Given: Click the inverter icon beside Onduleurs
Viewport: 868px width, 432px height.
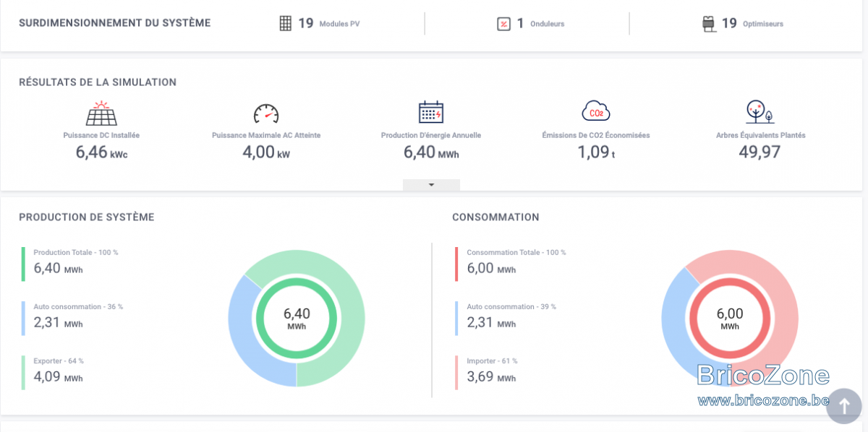Looking at the screenshot, I should click(x=503, y=24).
